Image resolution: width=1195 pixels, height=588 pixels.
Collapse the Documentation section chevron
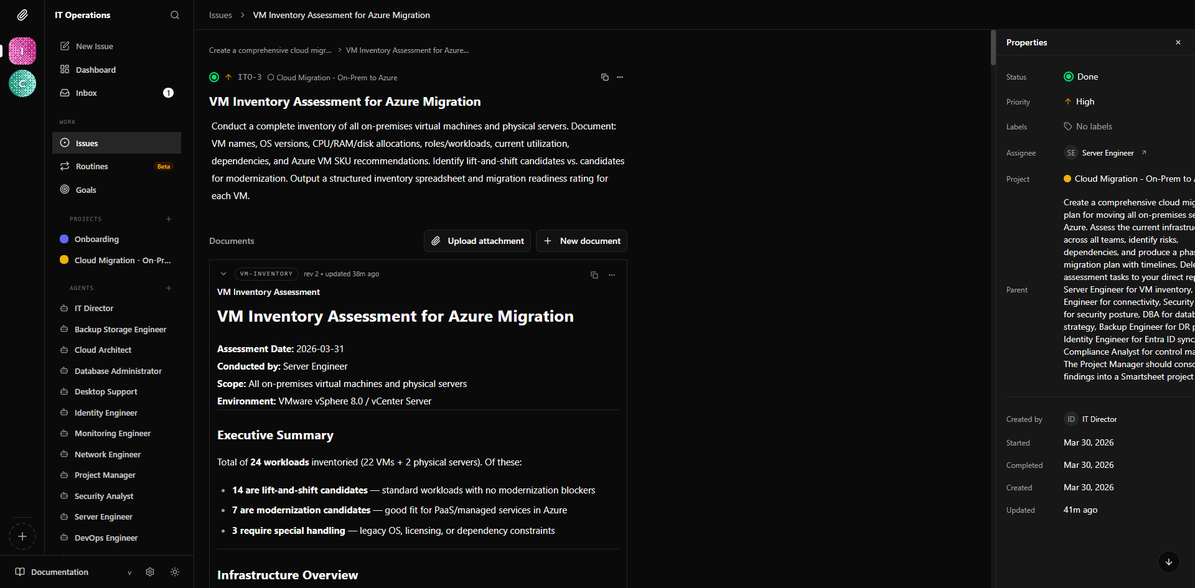(x=129, y=572)
